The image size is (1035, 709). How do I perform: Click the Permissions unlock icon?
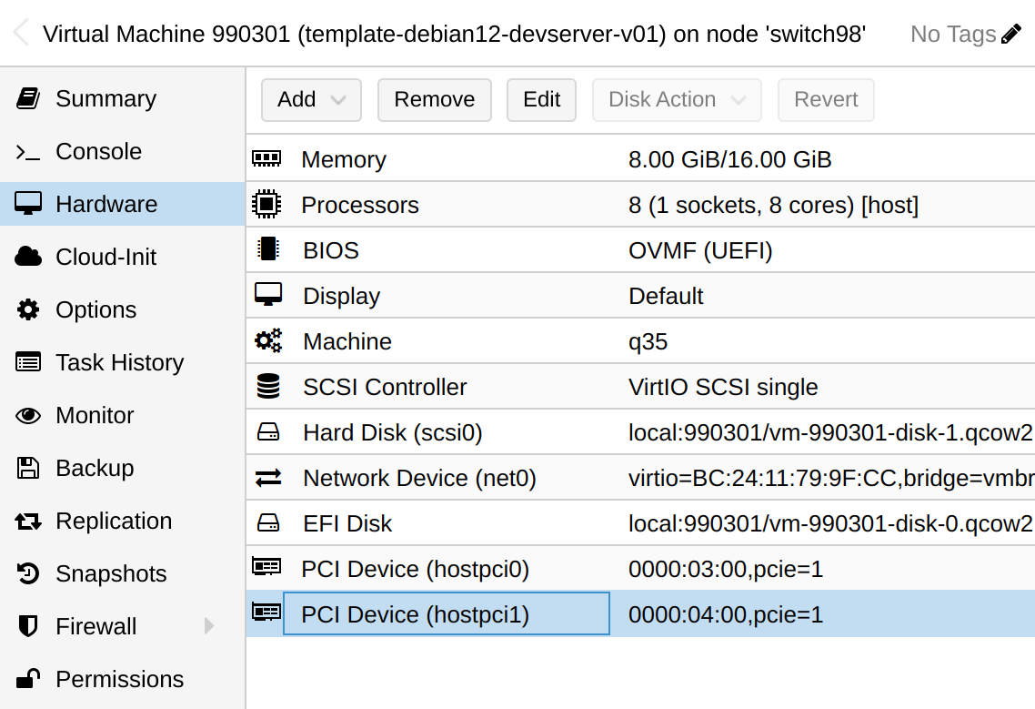point(27,679)
